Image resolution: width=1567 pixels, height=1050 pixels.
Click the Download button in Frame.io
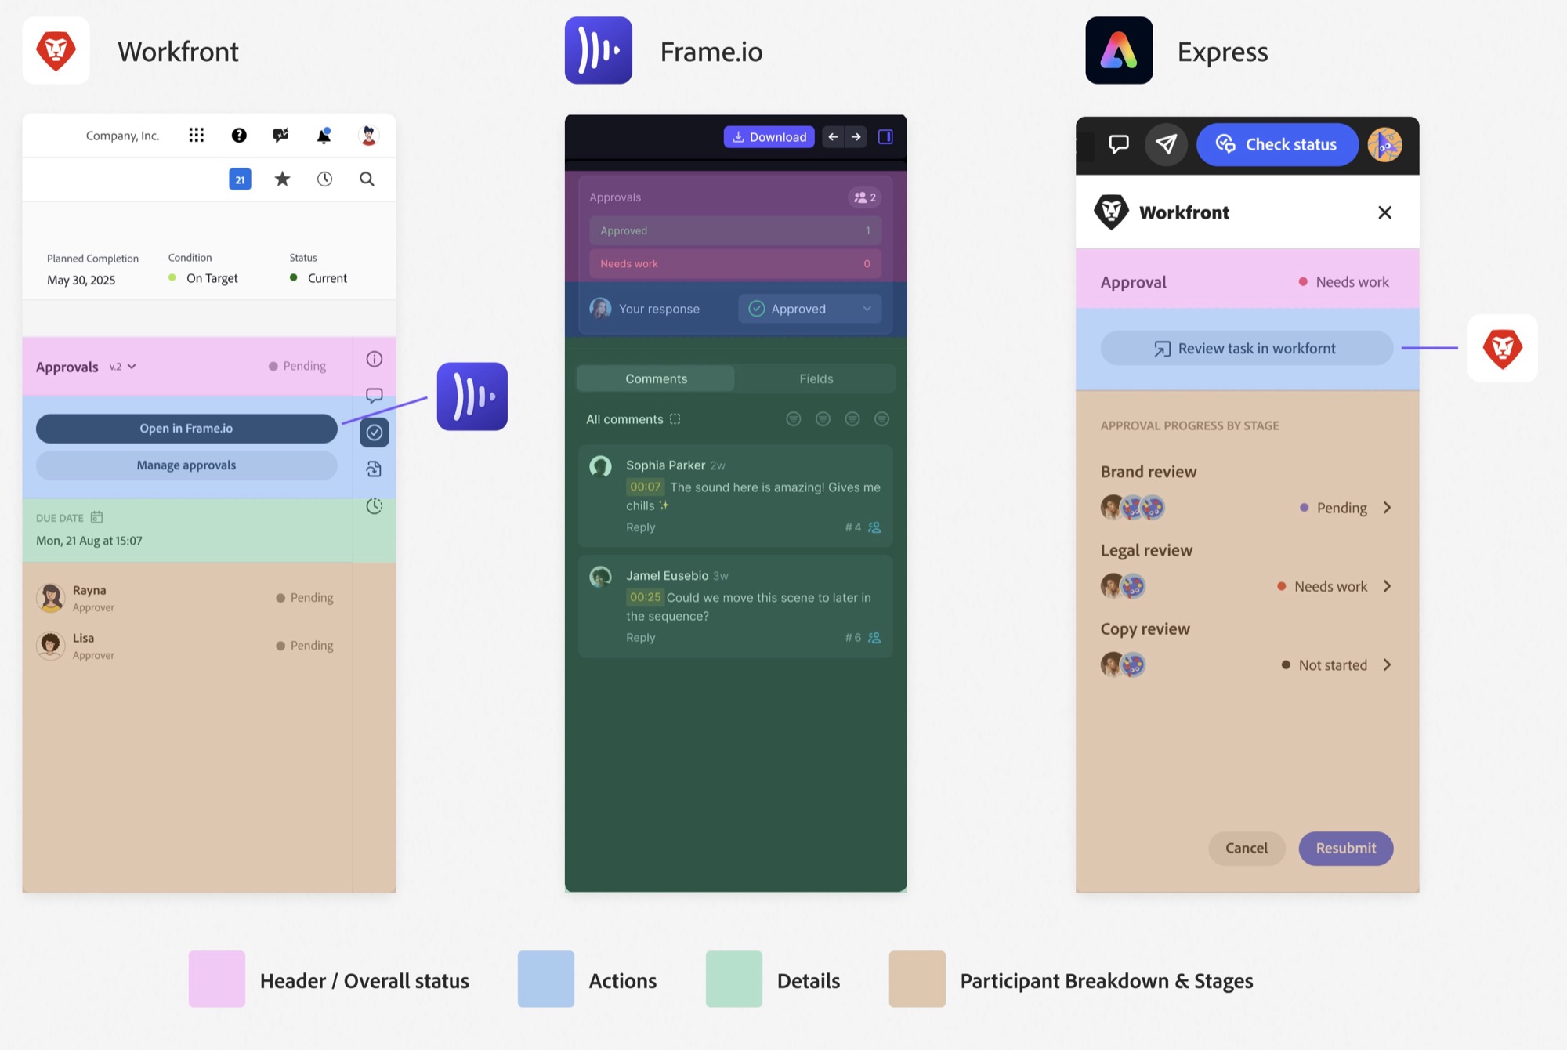click(769, 137)
